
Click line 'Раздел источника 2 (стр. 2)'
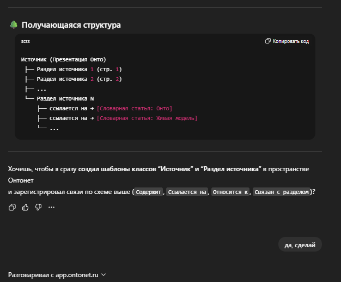[79, 79]
